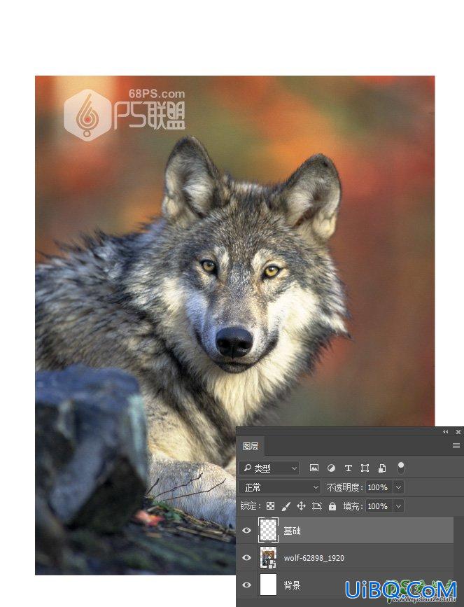Hide the wolf-62898_1920 layer eye icon

click(x=246, y=557)
